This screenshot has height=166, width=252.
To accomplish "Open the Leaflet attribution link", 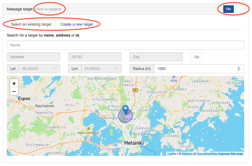I will click(x=172, y=154).
